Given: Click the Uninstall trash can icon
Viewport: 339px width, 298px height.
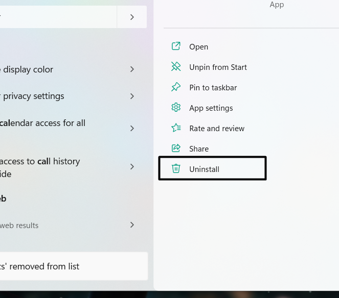Looking at the screenshot, I should pos(176,169).
